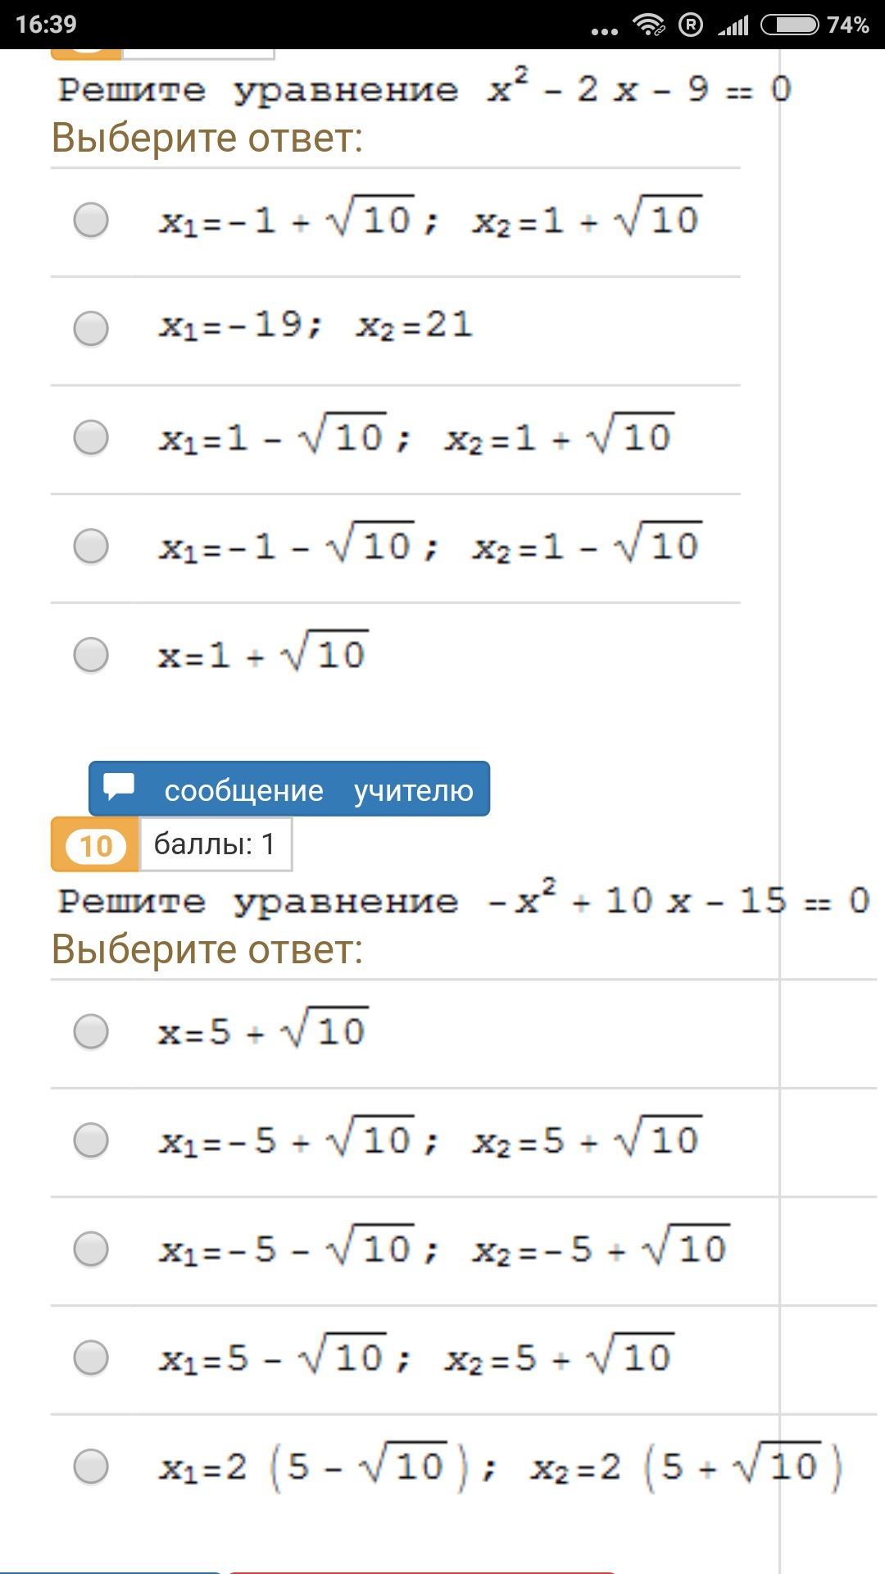
Task: Click the circled R roaming icon
Action: (691, 25)
